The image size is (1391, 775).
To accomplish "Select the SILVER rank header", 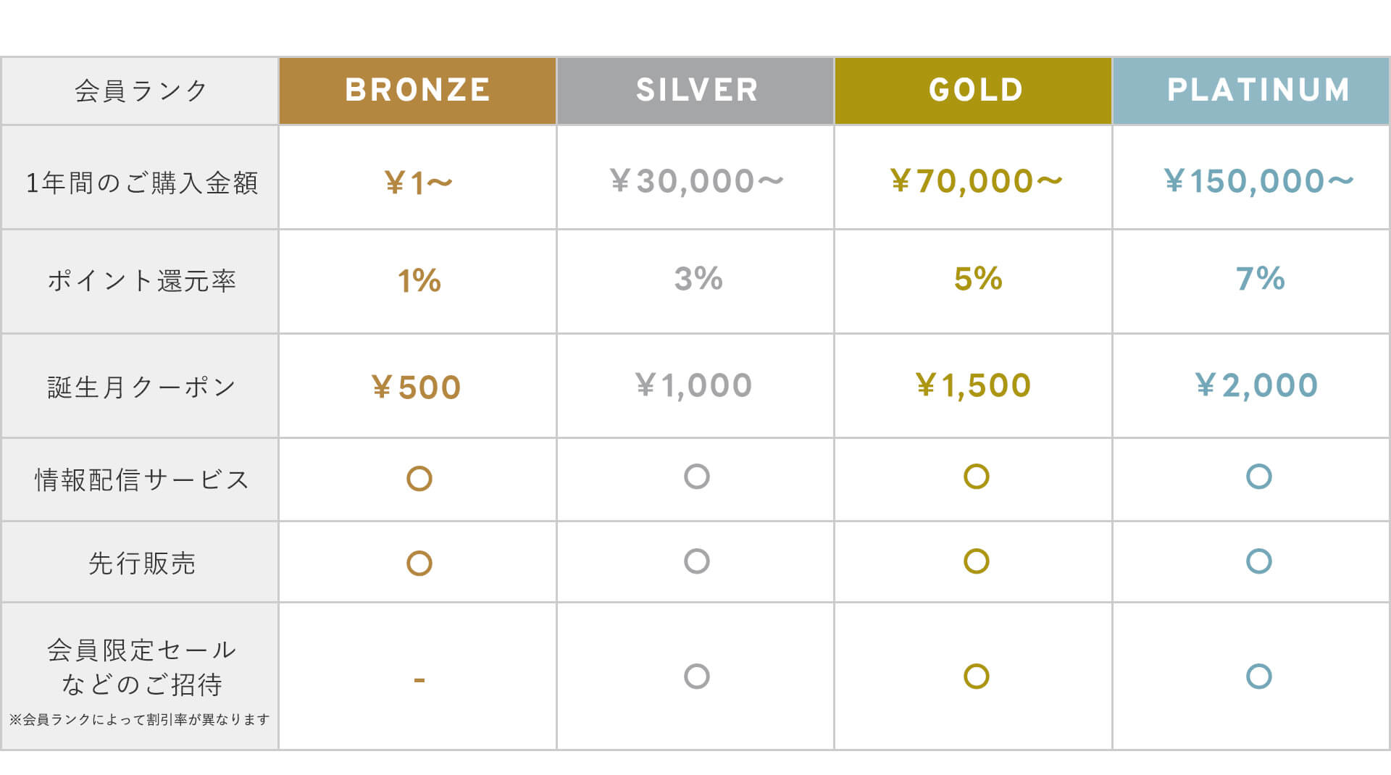I will [696, 91].
